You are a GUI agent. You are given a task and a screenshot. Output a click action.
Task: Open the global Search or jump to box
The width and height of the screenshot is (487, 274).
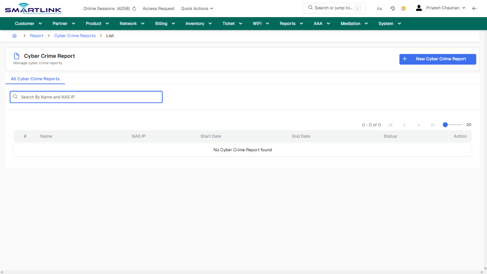pos(334,8)
